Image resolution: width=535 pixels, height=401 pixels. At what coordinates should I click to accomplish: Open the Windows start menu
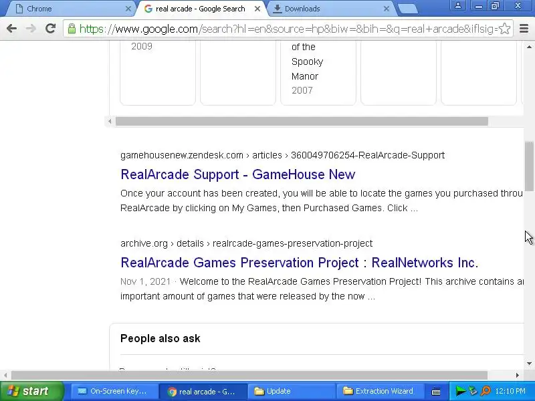pos(31,391)
